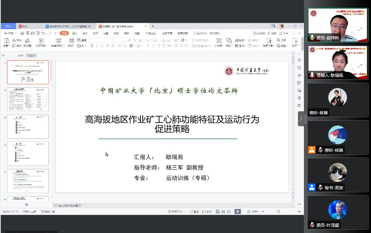Click the Cut scissors icon
371x233 pixels.
point(14,40)
